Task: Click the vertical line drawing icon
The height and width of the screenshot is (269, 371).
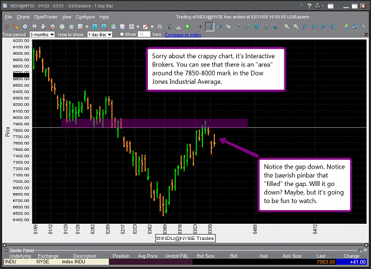Action: click(x=247, y=27)
